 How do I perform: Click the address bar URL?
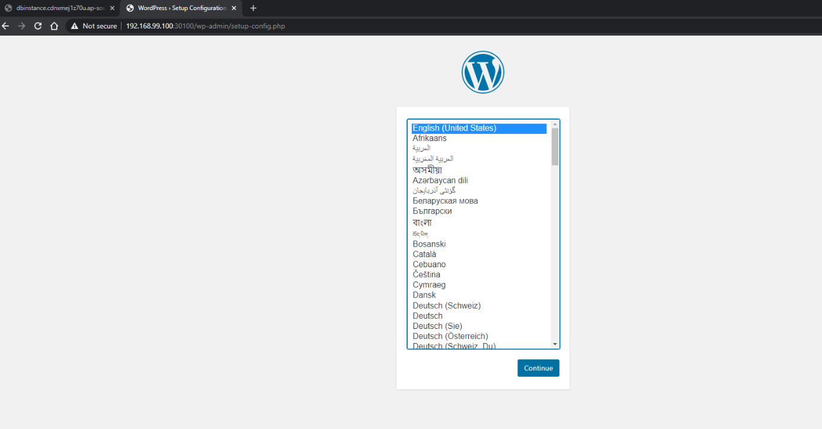click(x=205, y=26)
